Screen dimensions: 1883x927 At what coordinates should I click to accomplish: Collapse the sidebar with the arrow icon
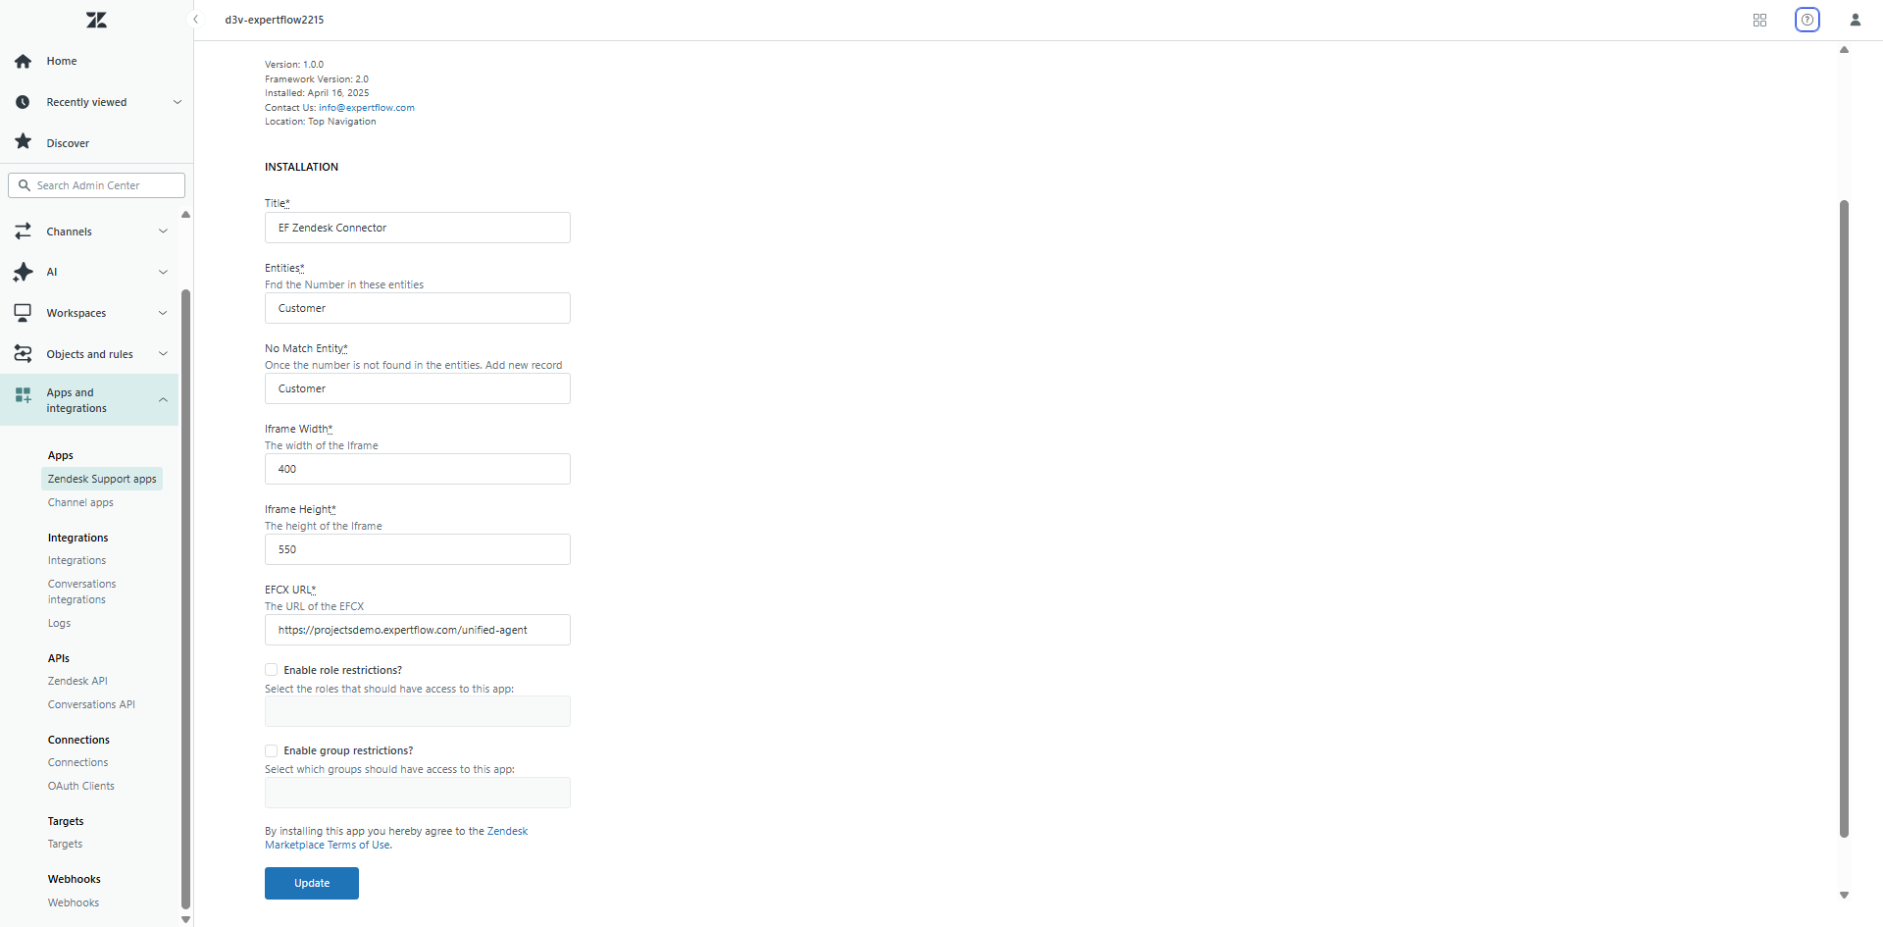point(196,20)
